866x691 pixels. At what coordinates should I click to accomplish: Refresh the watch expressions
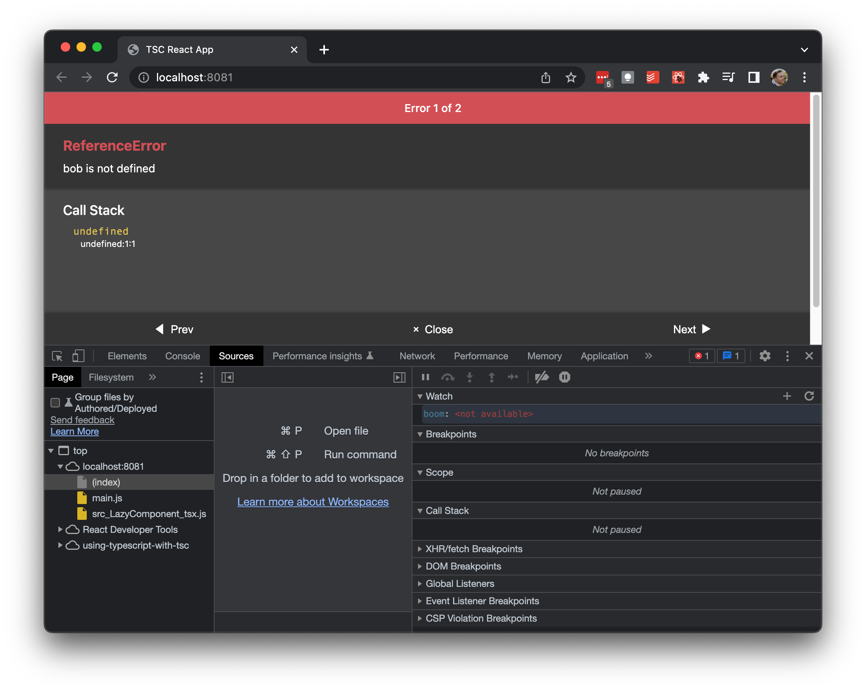[809, 396]
